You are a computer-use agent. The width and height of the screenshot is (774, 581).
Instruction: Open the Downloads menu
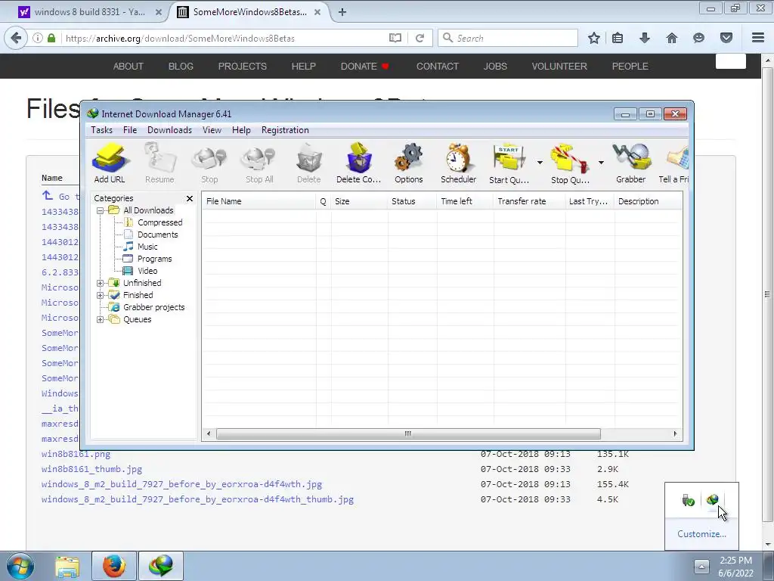pyautogui.click(x=169, y=130)
